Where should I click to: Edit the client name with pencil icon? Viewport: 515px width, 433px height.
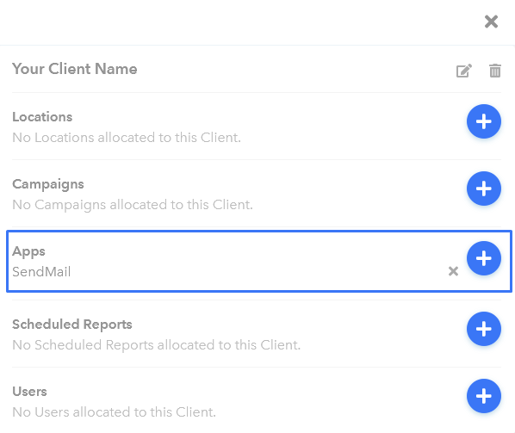coord(464,71)
